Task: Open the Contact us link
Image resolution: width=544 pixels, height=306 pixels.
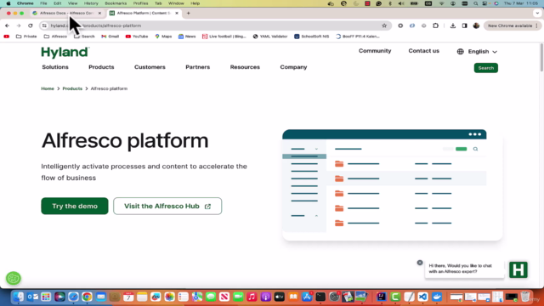Action: coord(423,51)
